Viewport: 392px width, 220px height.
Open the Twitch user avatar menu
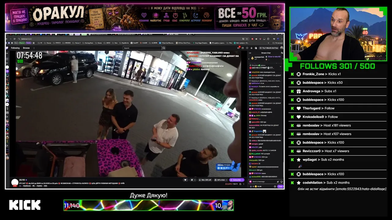[x=282, y=48]
